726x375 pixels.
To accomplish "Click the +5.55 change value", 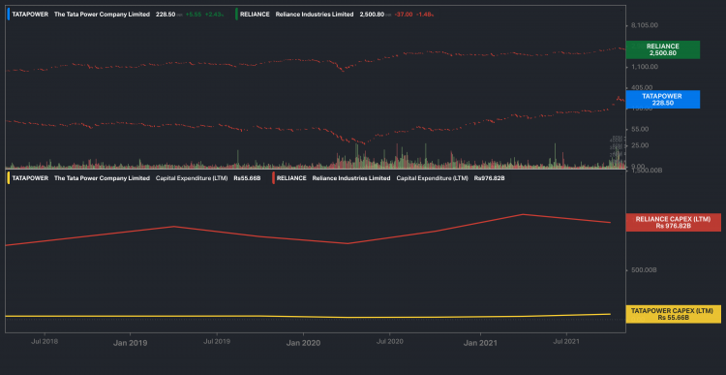I will pyautogui.click(x=193, y=15).
